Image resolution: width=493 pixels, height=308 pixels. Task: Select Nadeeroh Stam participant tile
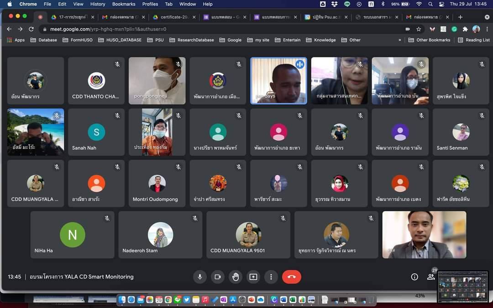coord(160,235)
